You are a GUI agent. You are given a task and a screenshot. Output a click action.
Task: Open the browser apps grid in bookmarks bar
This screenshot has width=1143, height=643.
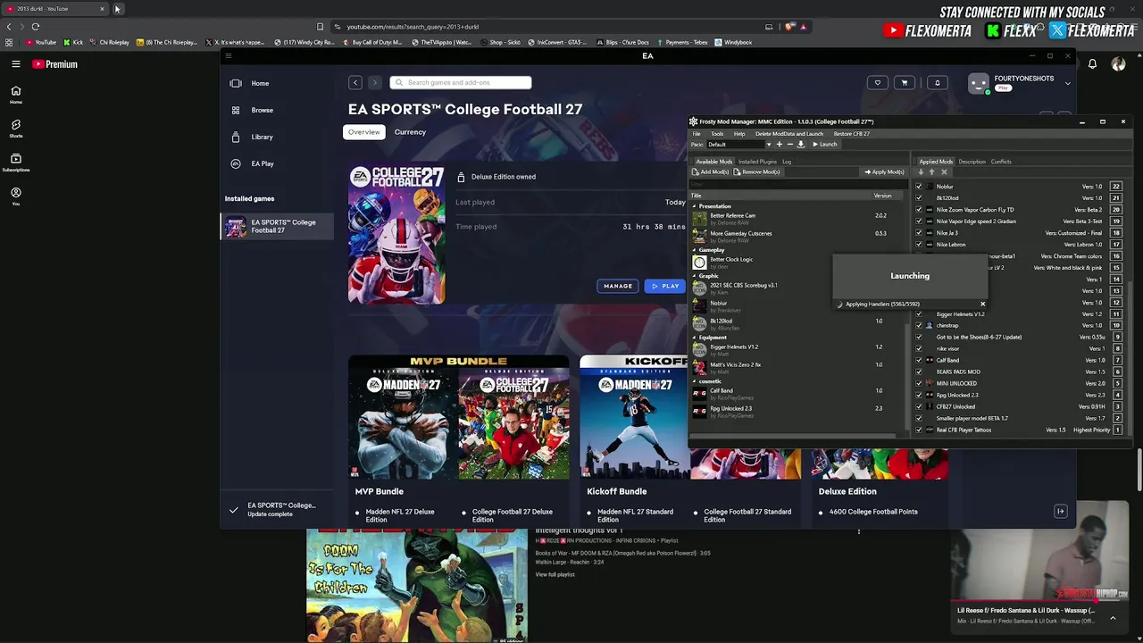click(9, 42)
